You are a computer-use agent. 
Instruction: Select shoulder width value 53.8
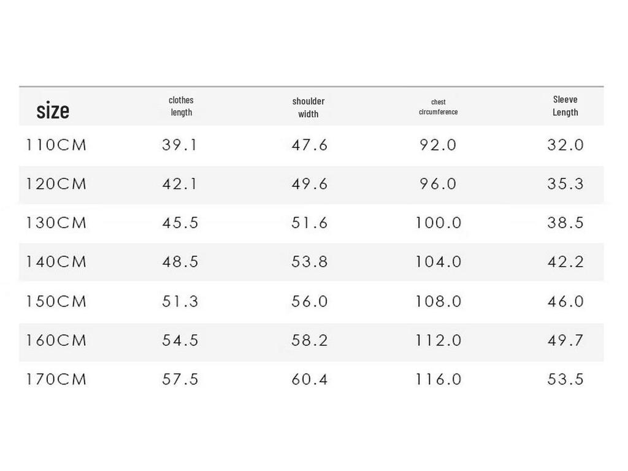tap(309, 262)
